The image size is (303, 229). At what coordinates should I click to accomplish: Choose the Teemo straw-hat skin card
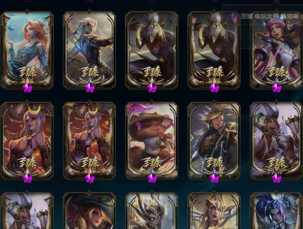(151, 140)
